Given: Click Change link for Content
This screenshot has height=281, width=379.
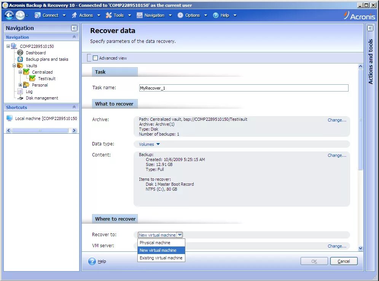Looking at the screenshot, I should (337, 155).
